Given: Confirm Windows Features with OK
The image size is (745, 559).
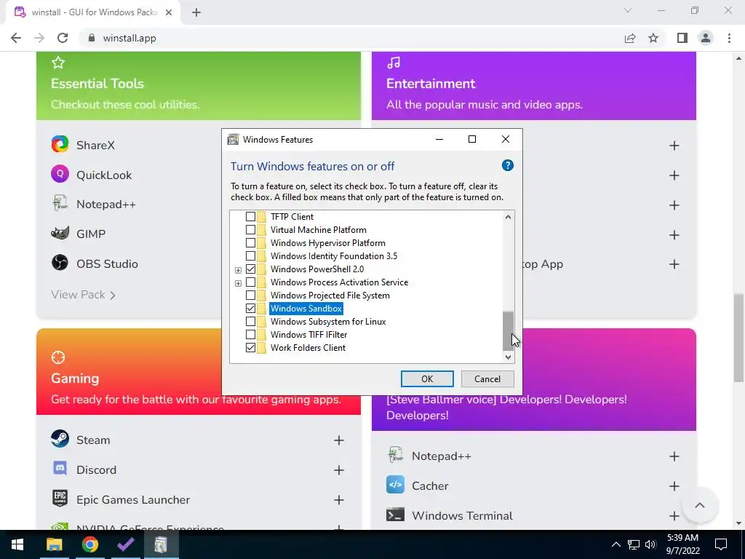Looking at the screenshot, I should (x=427, y=378).
